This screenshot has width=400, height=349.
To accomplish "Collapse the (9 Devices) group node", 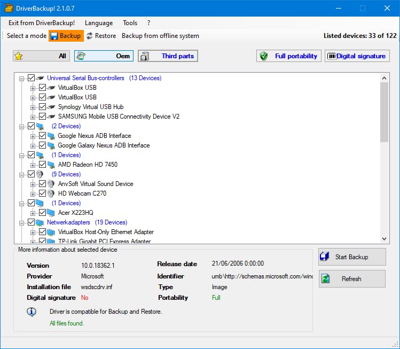I will tap(22, 175).
